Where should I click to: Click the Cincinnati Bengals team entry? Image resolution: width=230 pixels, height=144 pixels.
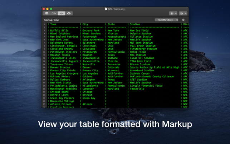coord(64,46)
